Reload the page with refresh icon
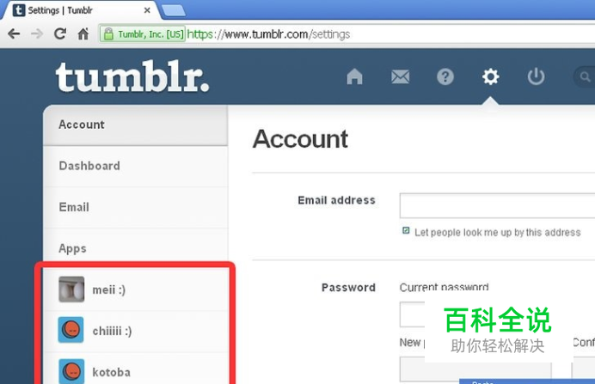Image resolution: width=595 pixels, height=384 pixels. click(x=60, y=34)
